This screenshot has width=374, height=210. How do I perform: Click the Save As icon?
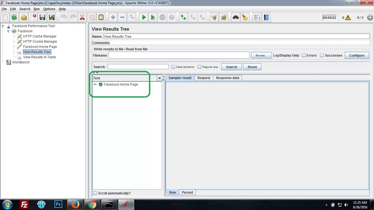52,17
